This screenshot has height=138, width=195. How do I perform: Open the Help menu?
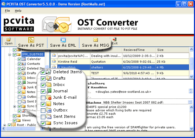18,11
